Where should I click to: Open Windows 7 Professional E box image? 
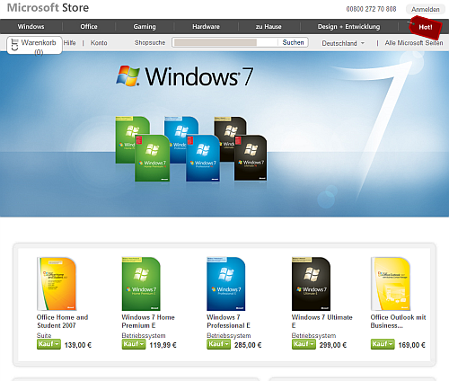[x=226, y=283]
